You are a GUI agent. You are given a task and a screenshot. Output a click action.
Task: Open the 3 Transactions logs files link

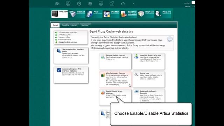pos(68,33)
